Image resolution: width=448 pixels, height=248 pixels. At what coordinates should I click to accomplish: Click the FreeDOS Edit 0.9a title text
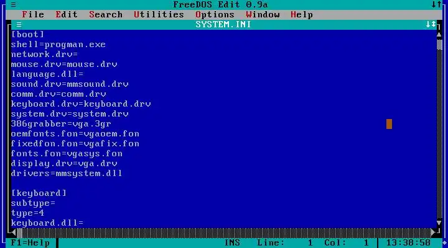(x=220, y=4)
